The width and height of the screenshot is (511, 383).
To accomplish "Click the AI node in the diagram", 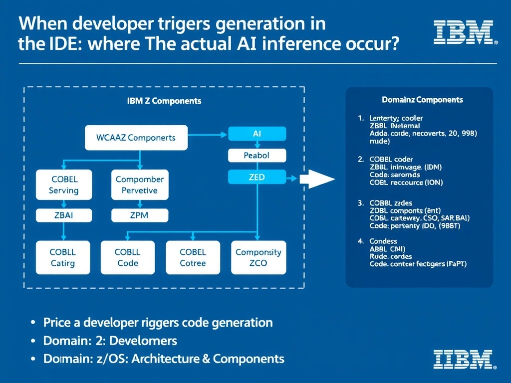I will click(x=257, y=134).
